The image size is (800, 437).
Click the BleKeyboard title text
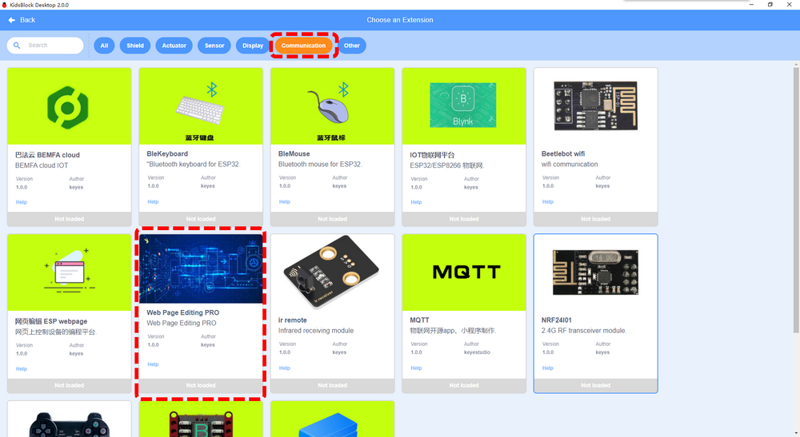click(167, 154)
